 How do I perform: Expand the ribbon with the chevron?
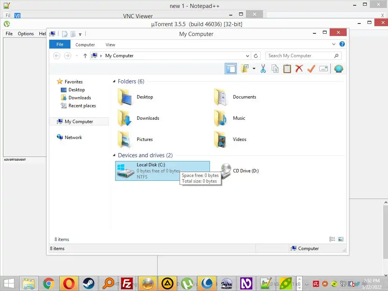point(333,44)
